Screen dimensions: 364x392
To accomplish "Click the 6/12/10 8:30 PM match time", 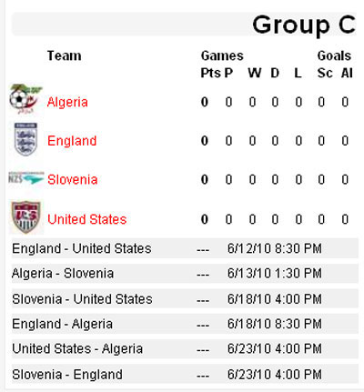I will [275, 248].
